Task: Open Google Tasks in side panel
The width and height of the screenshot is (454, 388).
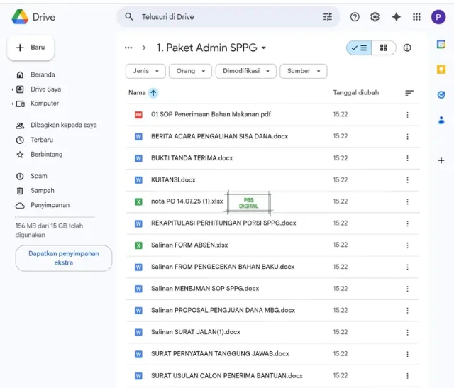Action: (x=441, y=94)
